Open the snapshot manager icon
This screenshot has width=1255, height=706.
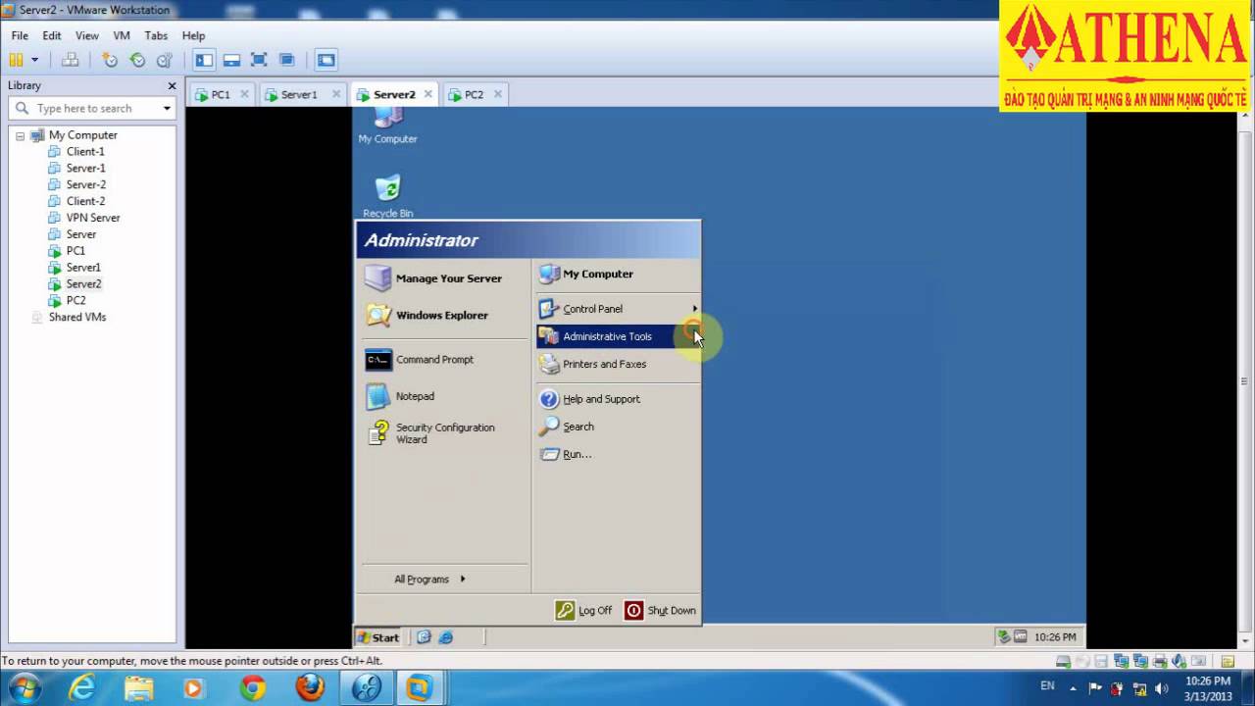coord(165,60)
